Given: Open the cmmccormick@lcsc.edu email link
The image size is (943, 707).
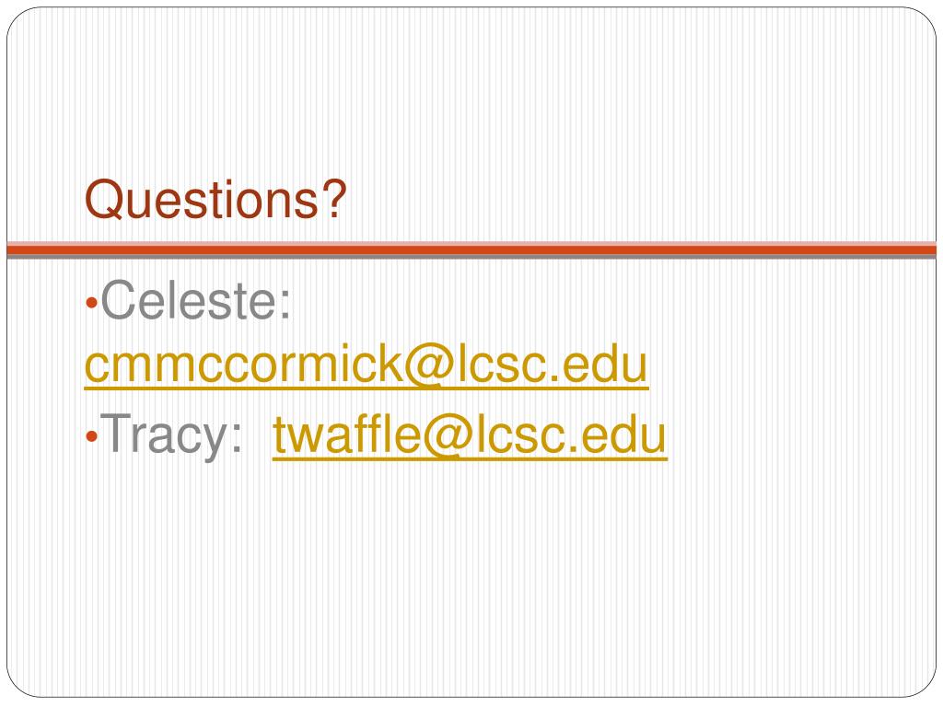Looking at the screenshot, I should (x=367, y=365).
